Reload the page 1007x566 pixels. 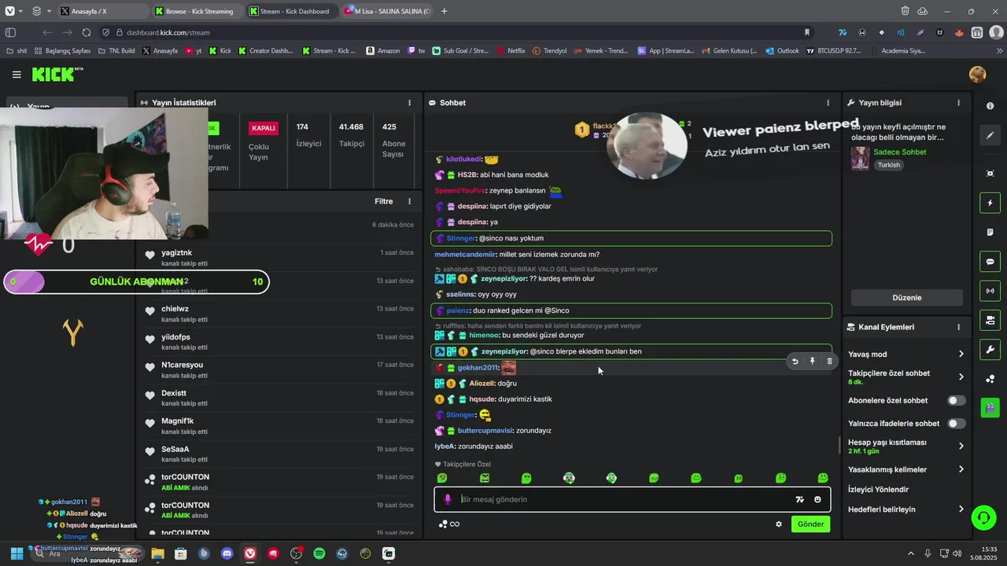[86, 32]
